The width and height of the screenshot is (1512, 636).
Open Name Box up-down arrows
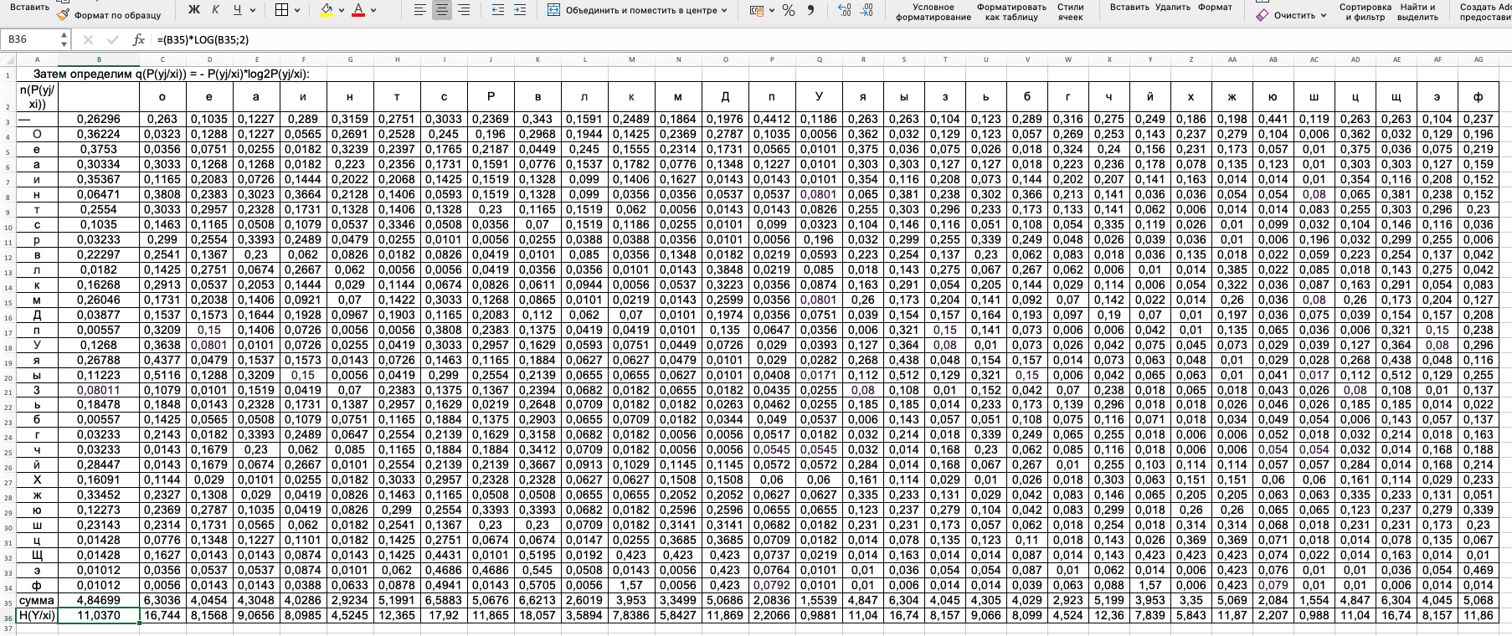click(64, 39)
